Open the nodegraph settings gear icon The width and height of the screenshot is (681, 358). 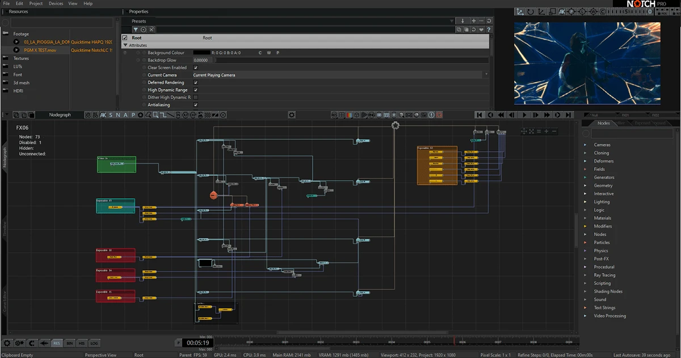(292, 114)
